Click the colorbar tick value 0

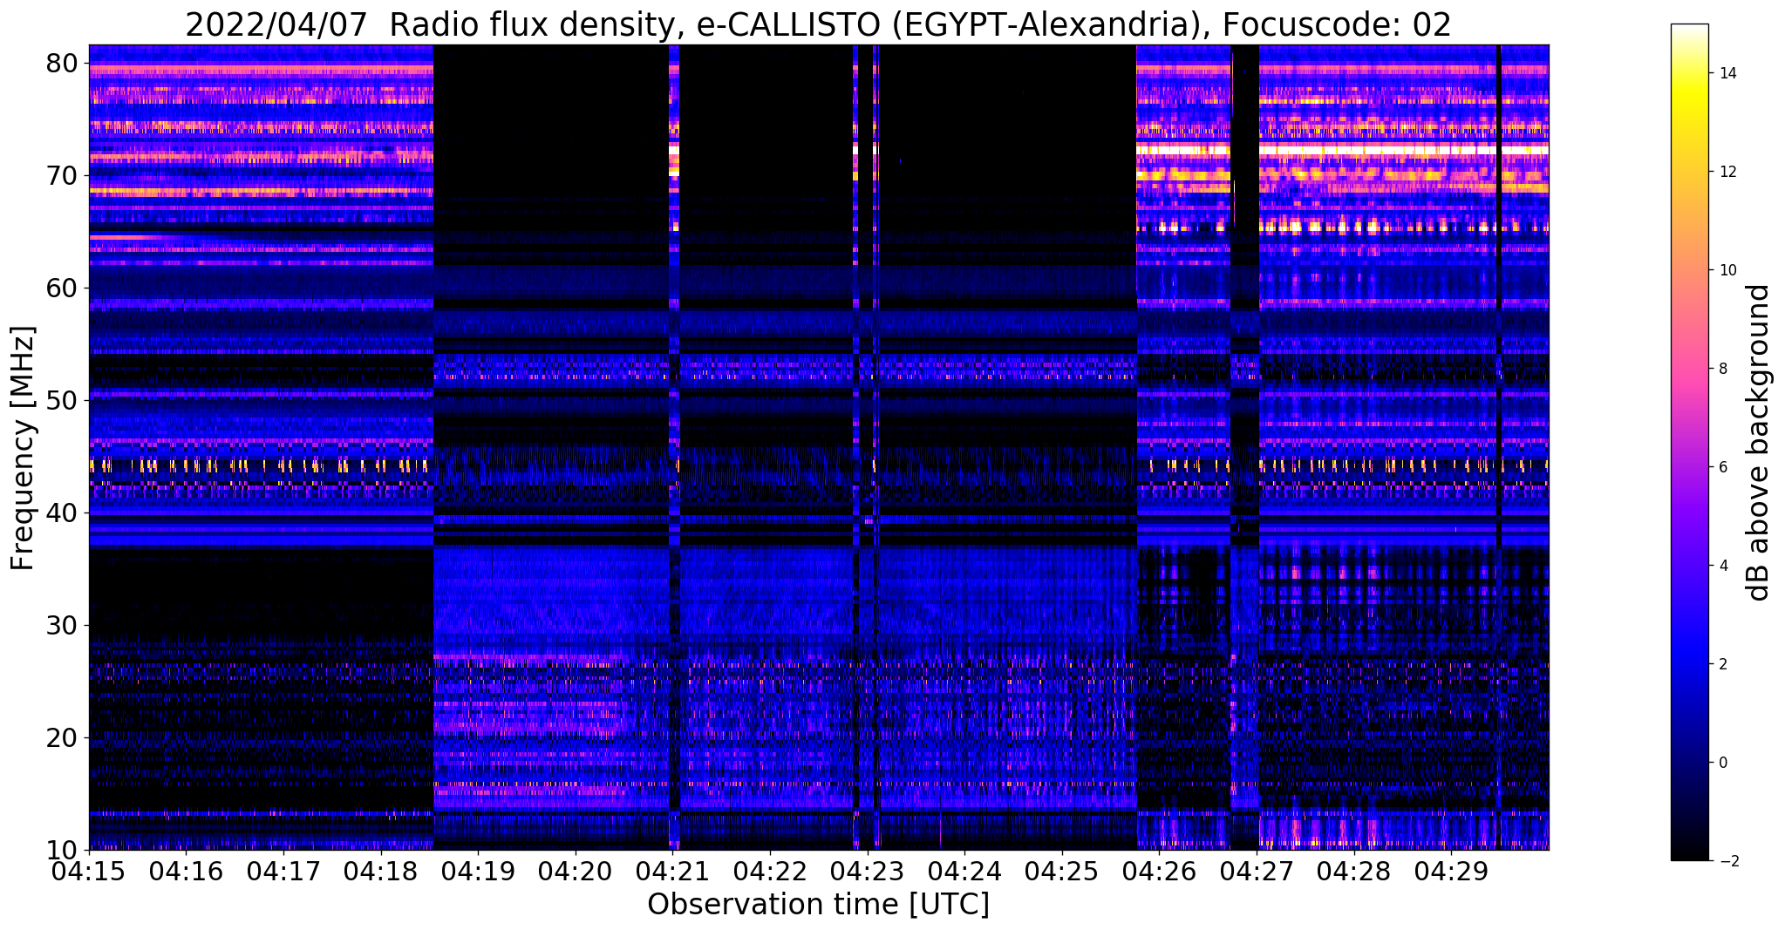coord(1722,763)
